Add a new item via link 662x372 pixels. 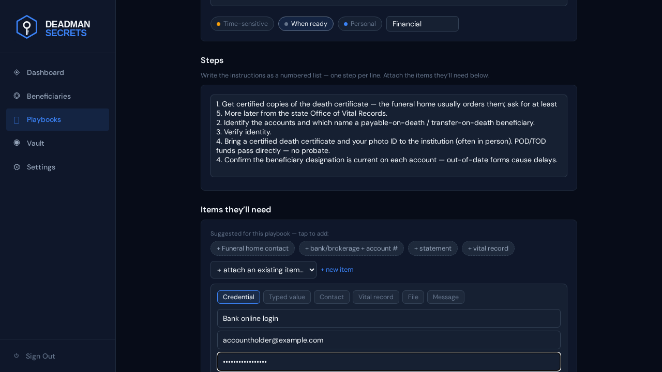337,270
